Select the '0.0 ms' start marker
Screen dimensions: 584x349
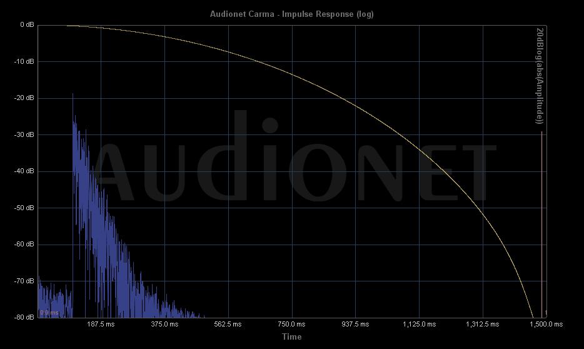tap(49, 313)
